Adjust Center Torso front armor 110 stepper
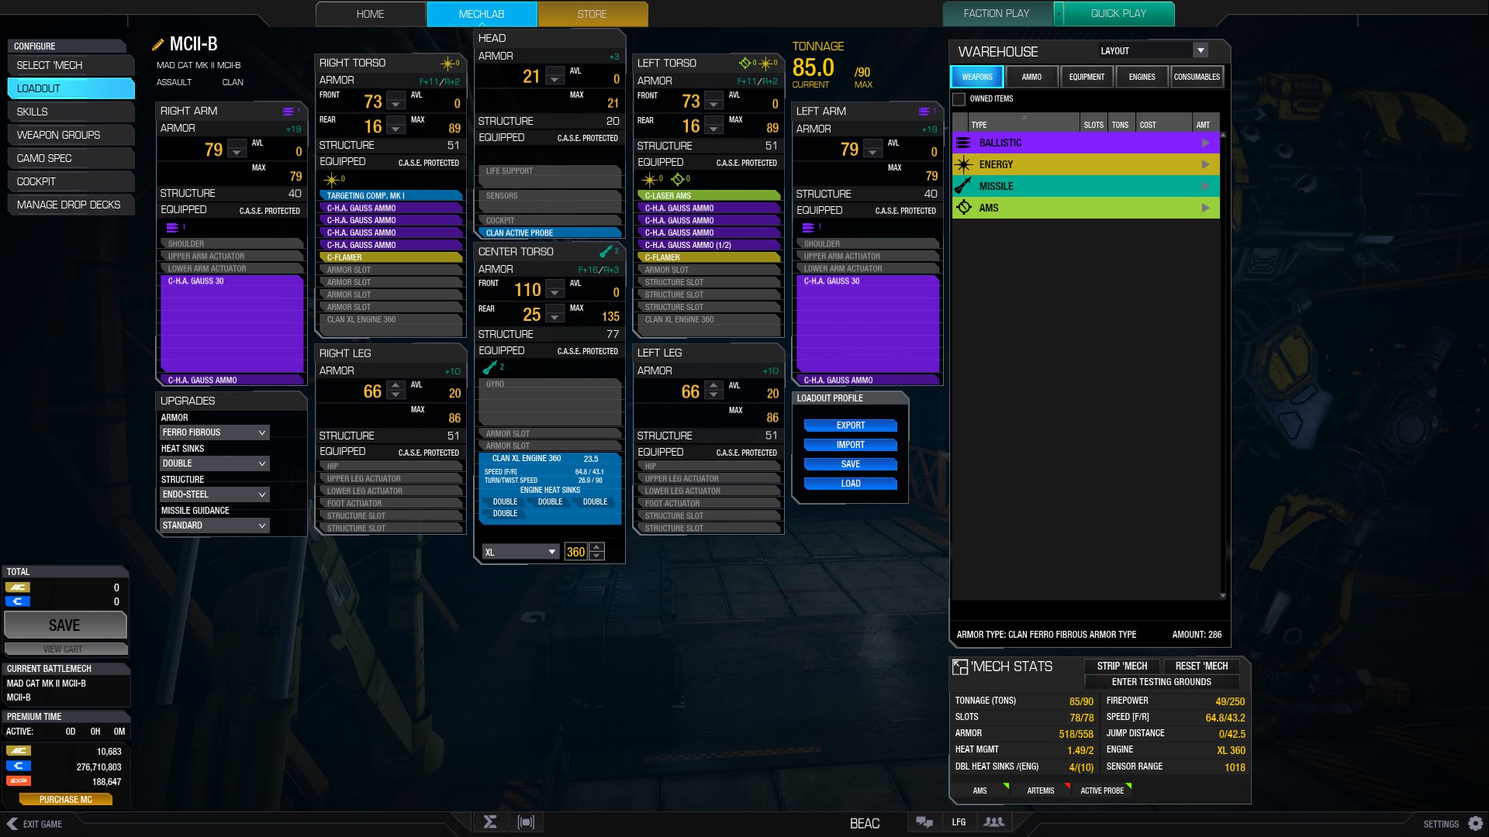 (x=554, y=290)
